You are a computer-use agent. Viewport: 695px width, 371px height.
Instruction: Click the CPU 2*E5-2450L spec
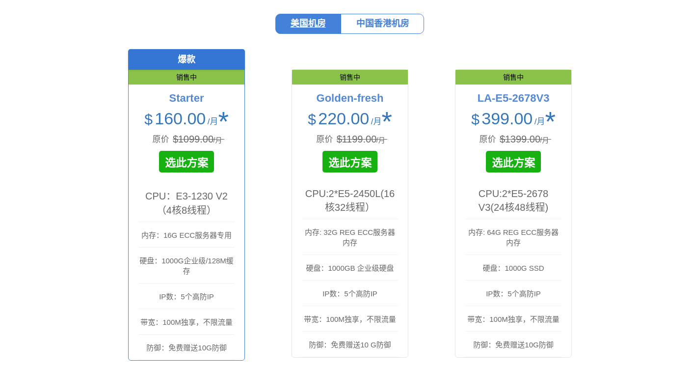coord(350,200)
